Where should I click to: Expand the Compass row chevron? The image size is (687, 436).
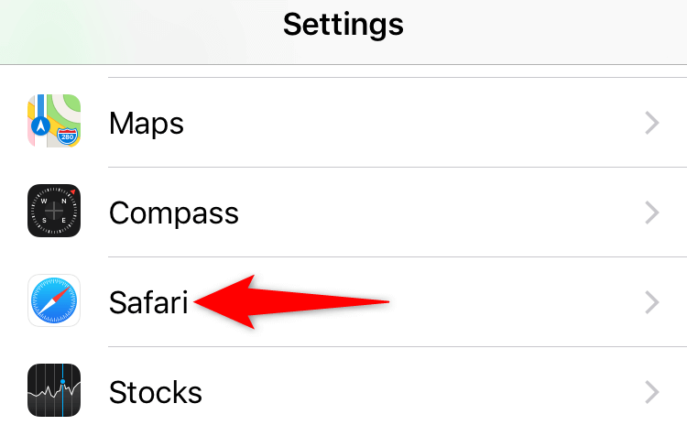[x=651, y=213]
